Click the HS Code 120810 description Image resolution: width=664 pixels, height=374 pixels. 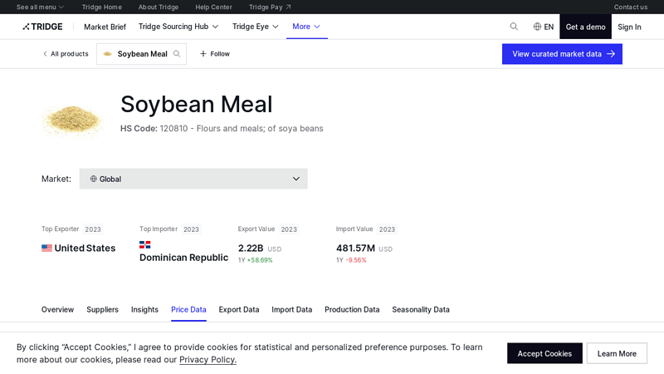(x=222, y=129)
